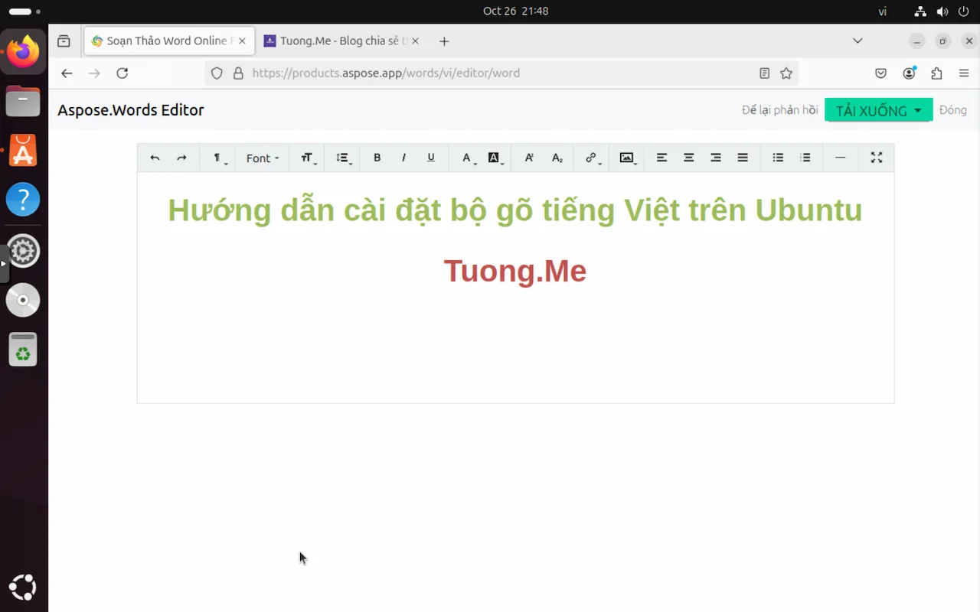Open the Pocket save button

coord(881,73)
